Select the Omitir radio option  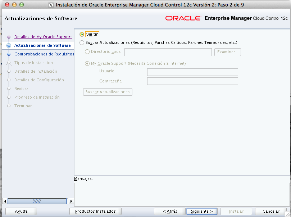pos(82,34)
